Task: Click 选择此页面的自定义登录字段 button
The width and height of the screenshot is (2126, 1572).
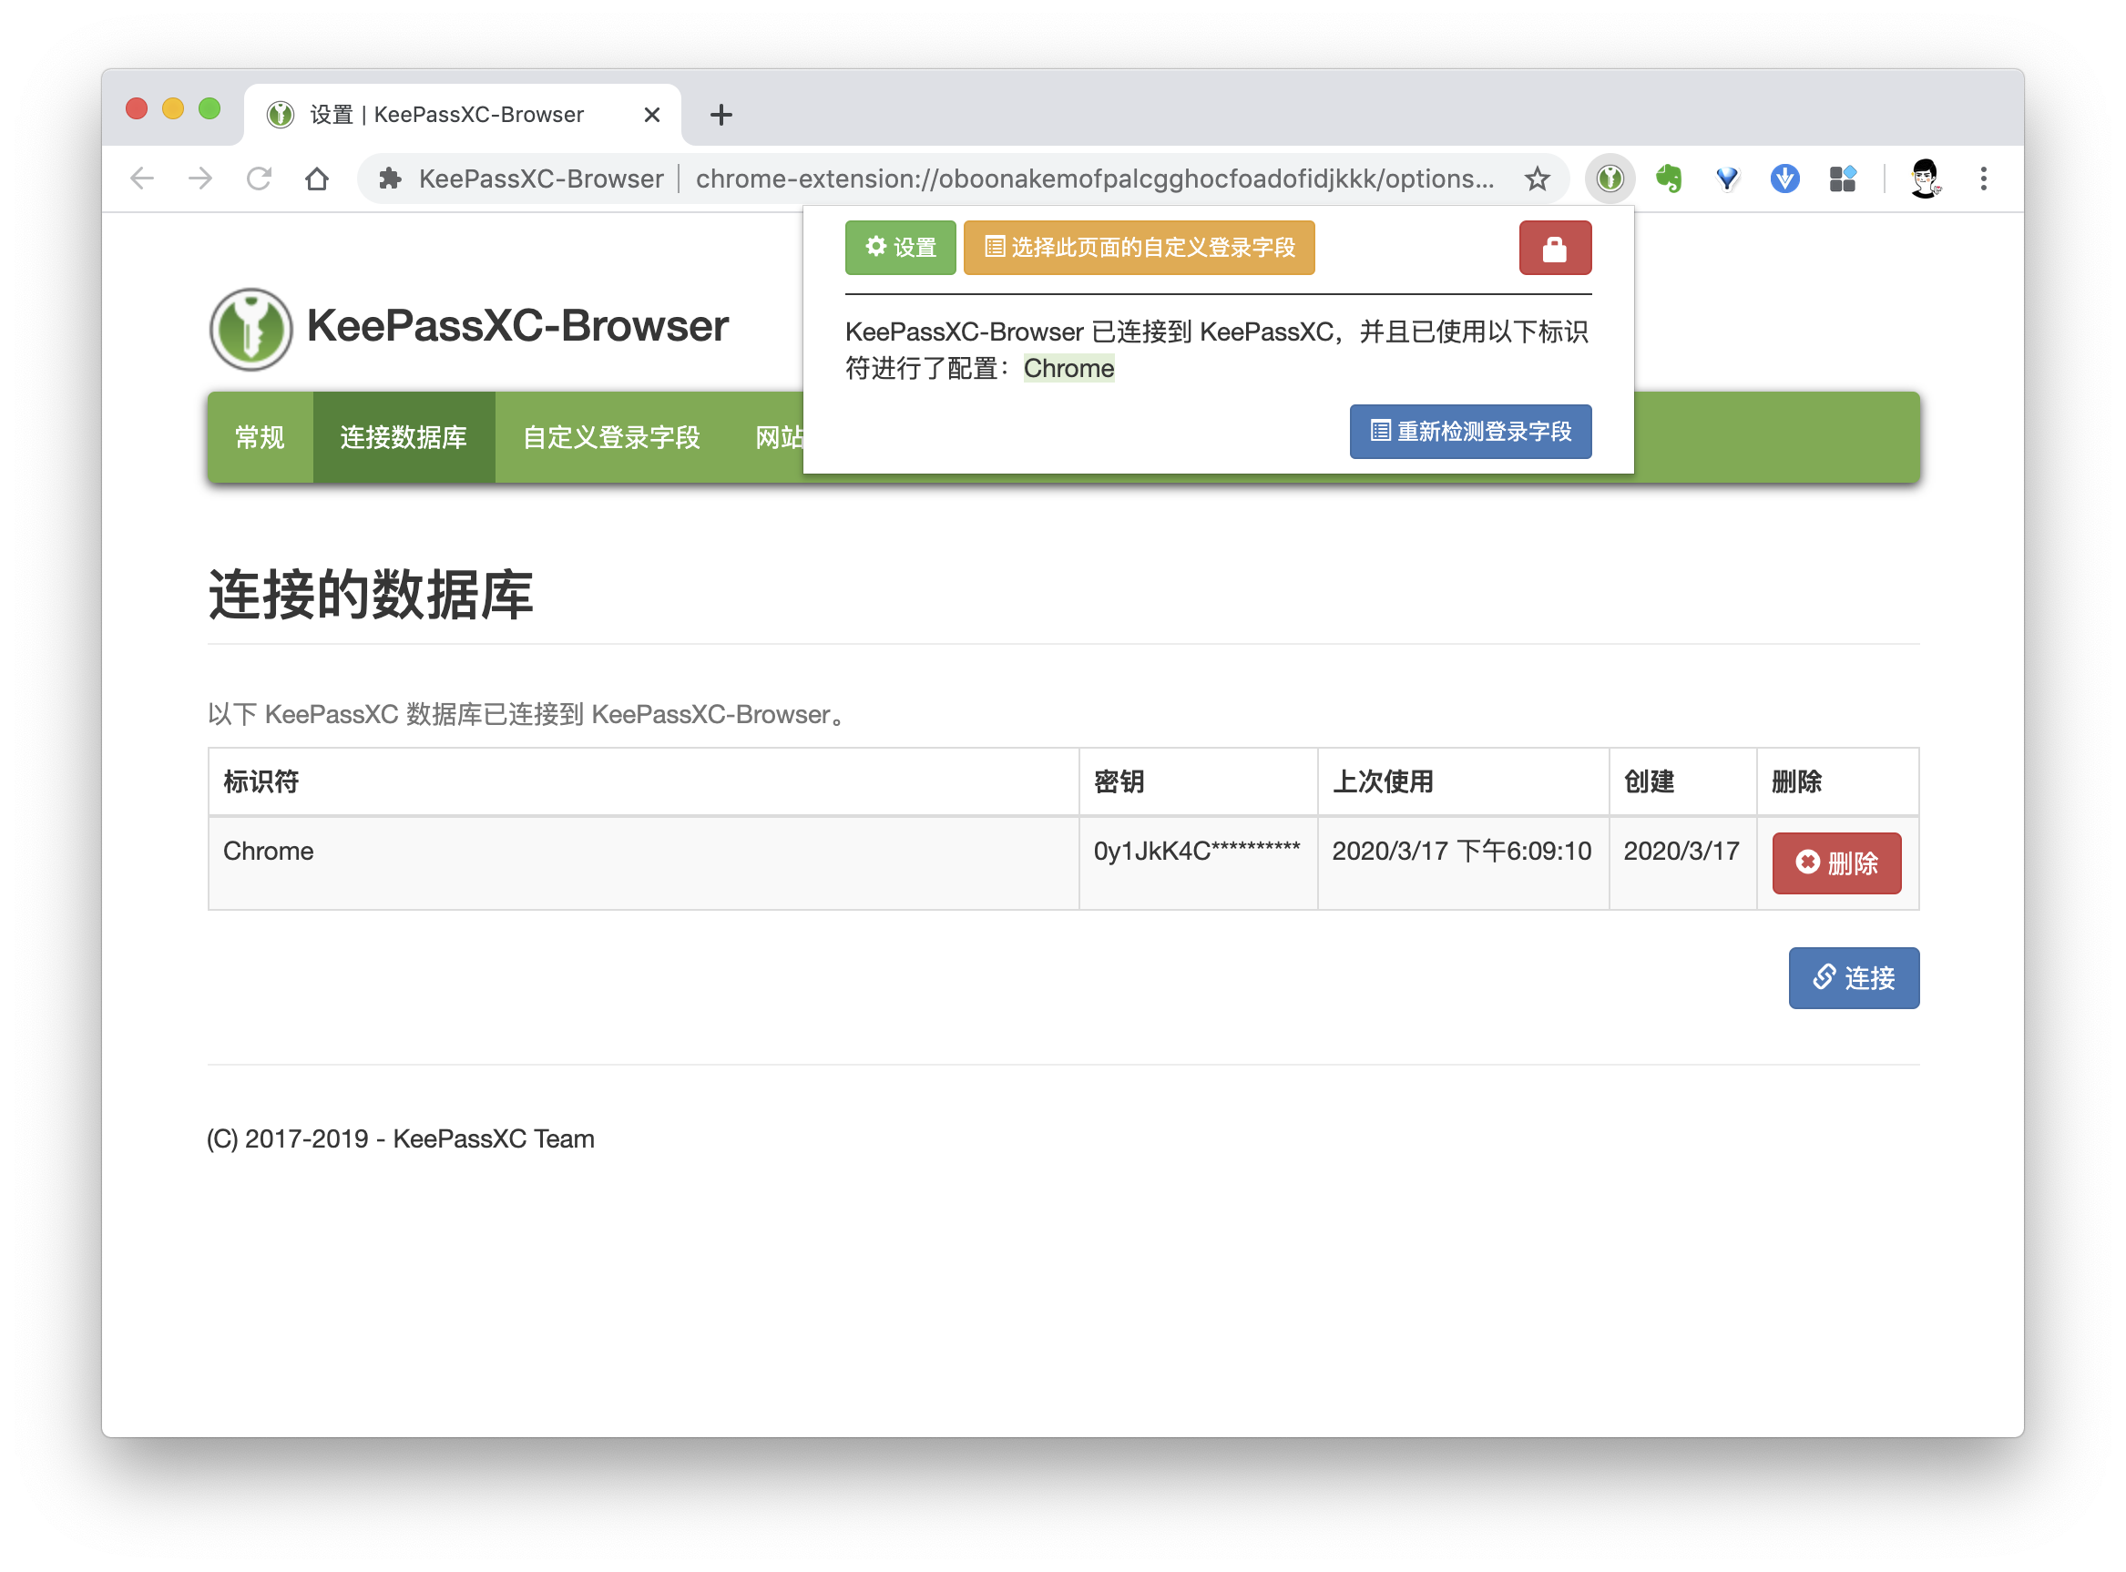Action: click(1140, 249)
